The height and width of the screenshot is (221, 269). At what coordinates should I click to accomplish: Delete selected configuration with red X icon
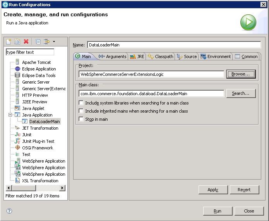point(26,41)
